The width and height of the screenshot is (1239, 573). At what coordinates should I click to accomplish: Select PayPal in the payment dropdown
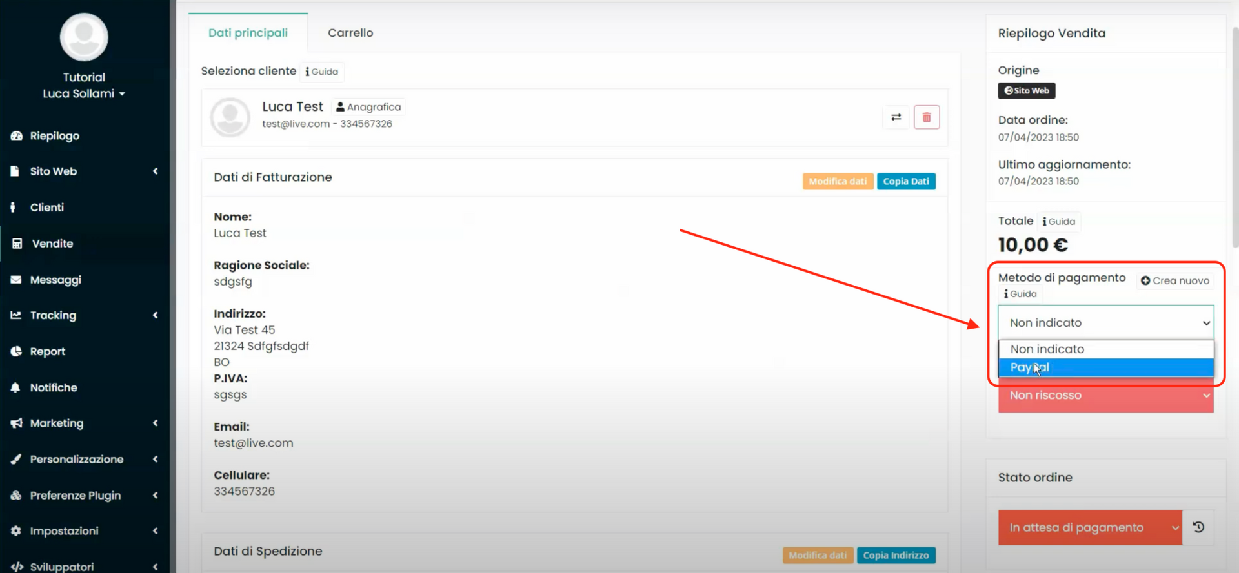coord(1105,367)
